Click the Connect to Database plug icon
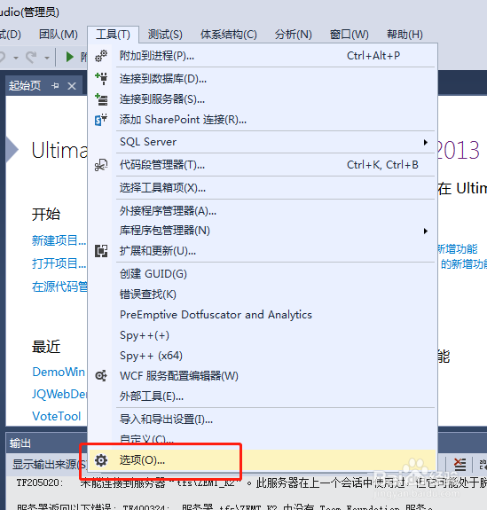This screenshot has height=510, width=487. (x=101, y=79)
